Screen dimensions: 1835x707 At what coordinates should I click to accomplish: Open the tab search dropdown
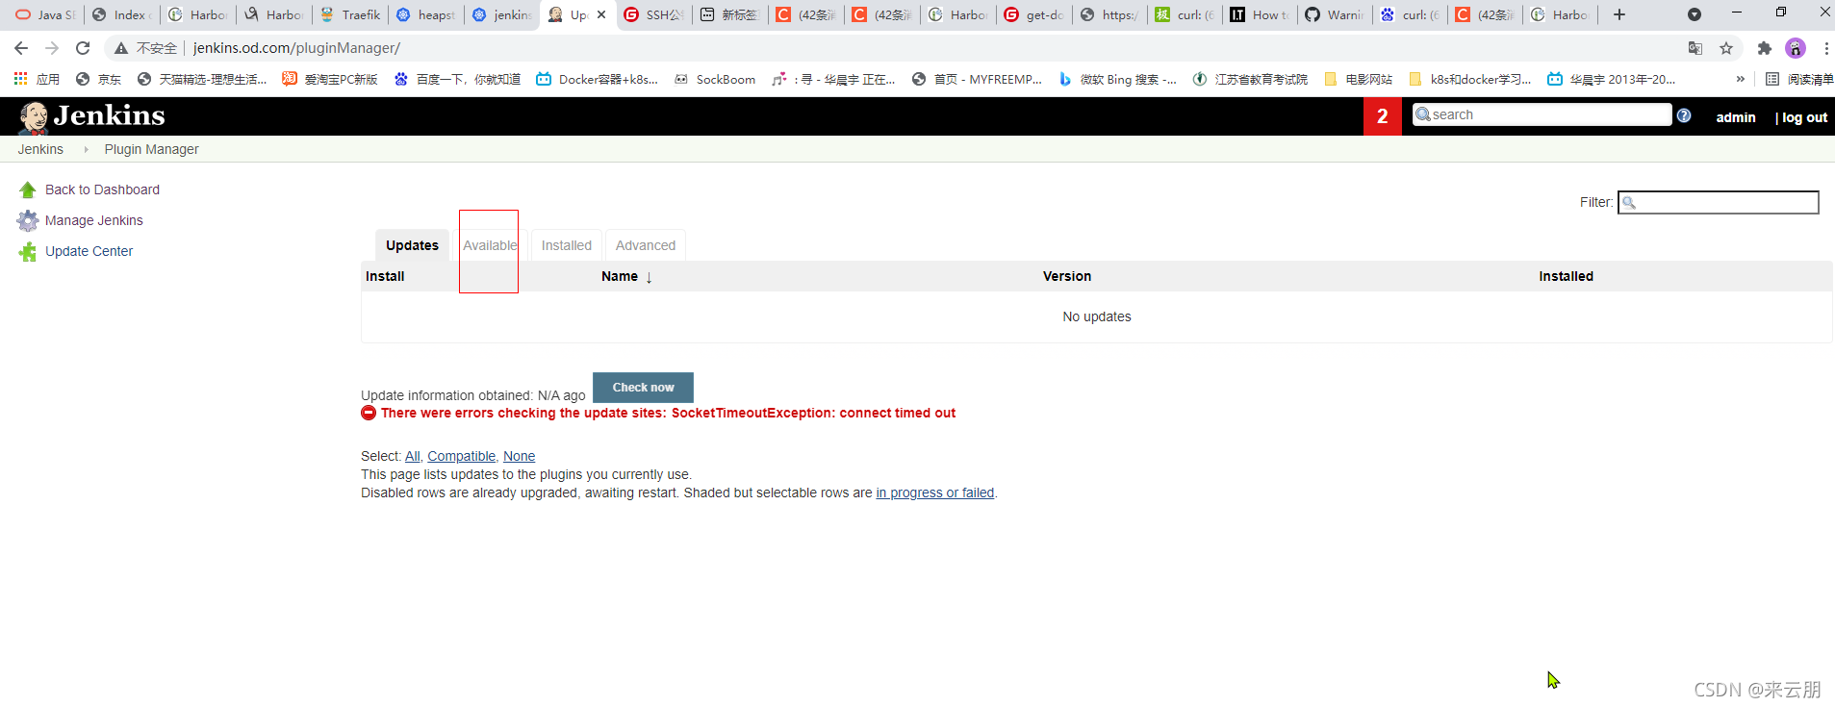pos(1695,14)
